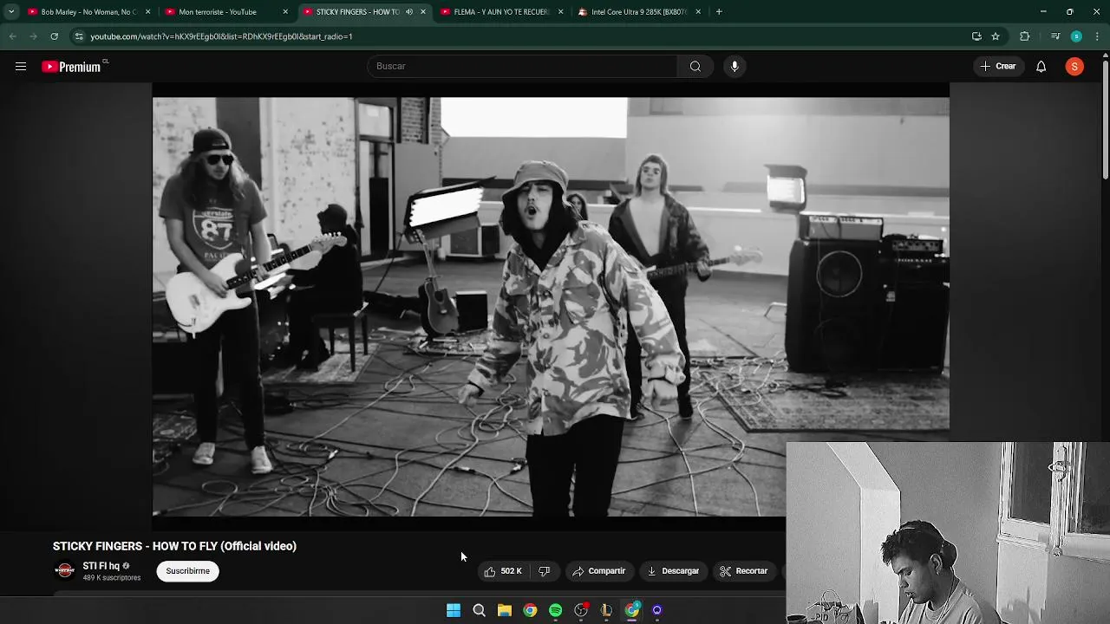Open a new browser tab
Screen dimensions: 1110x624
(719, 12)
